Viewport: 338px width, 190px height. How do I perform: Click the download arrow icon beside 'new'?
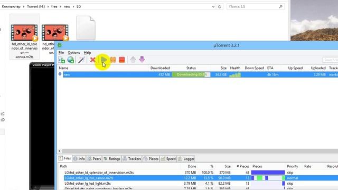[x=60, y=74]
